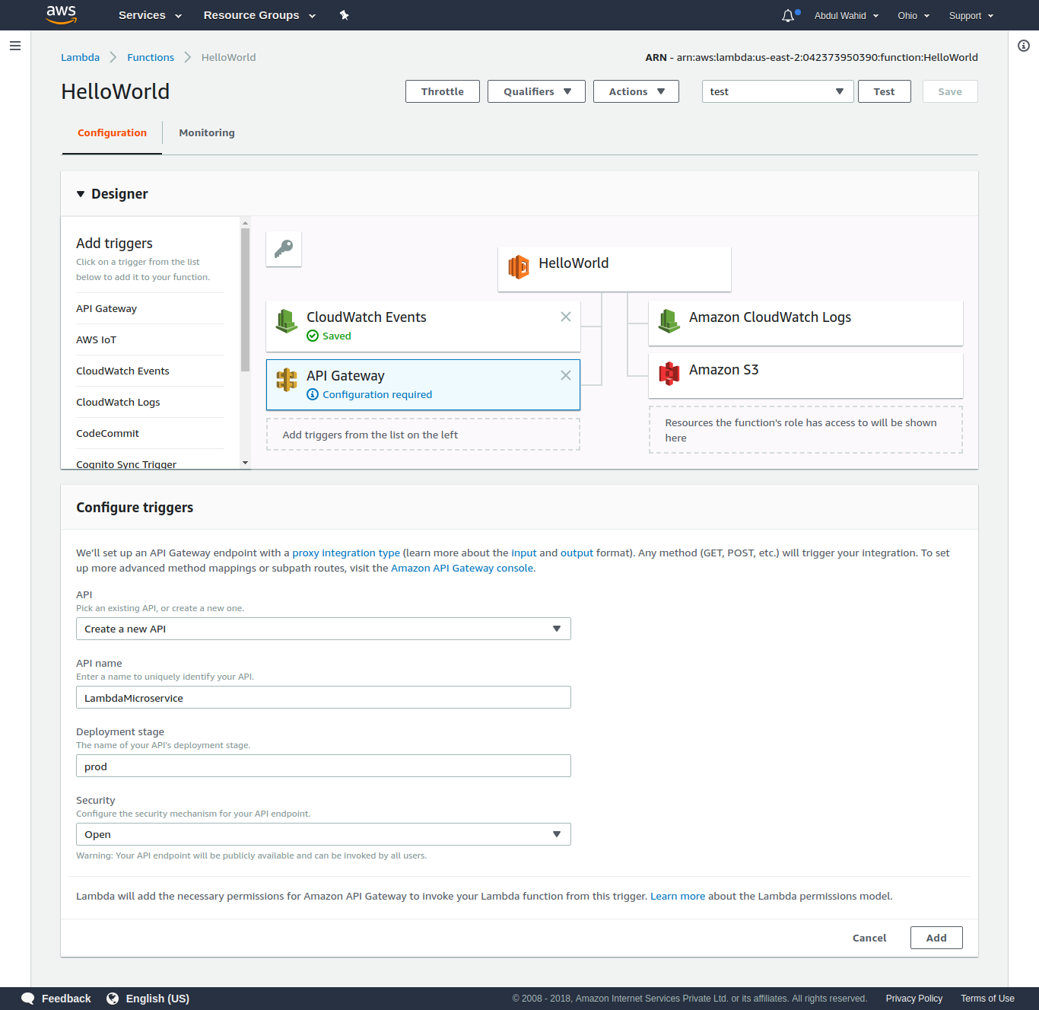Screen dimensions: 1039x1010
Task: Click the Throttle button
Action: point(443,91)
